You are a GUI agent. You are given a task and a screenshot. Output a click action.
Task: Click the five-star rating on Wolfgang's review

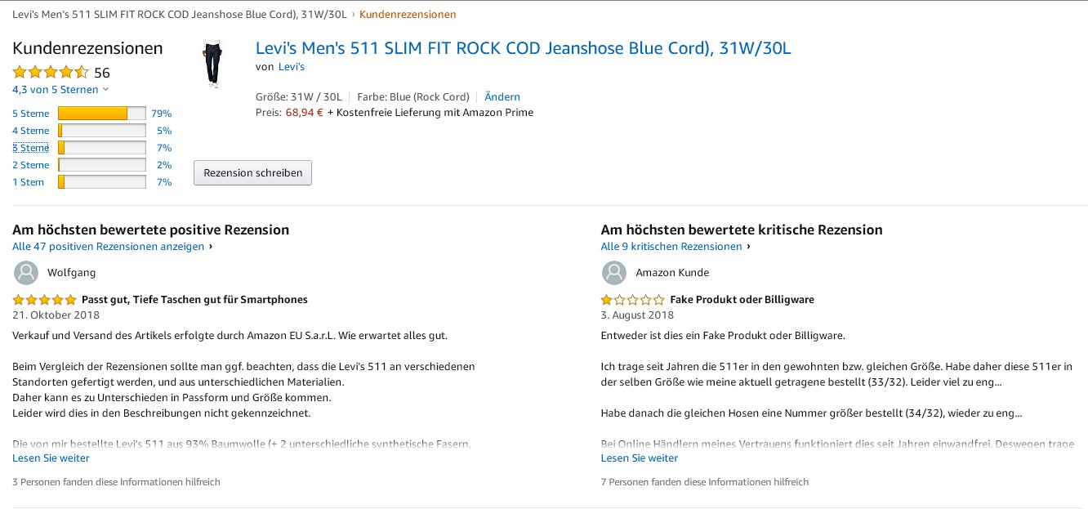(x=45, y=300)
